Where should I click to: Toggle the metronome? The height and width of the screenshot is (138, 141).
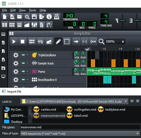pyautogui.click(x=56, y=17)
